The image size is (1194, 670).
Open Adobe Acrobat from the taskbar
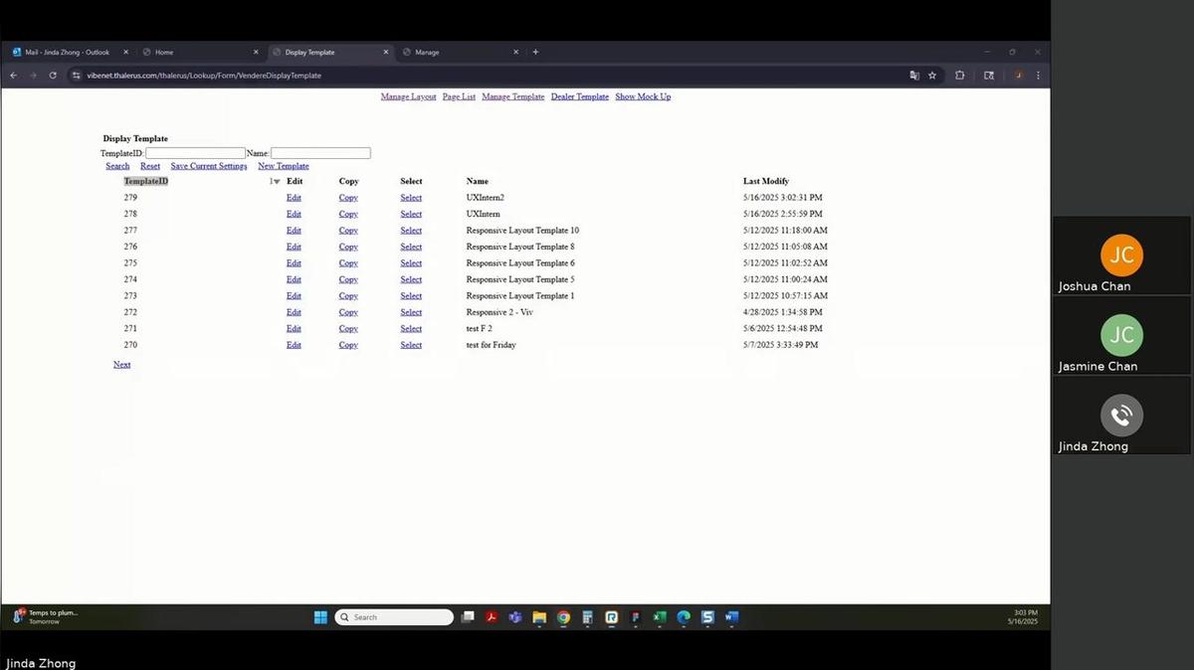pos(492,617)
